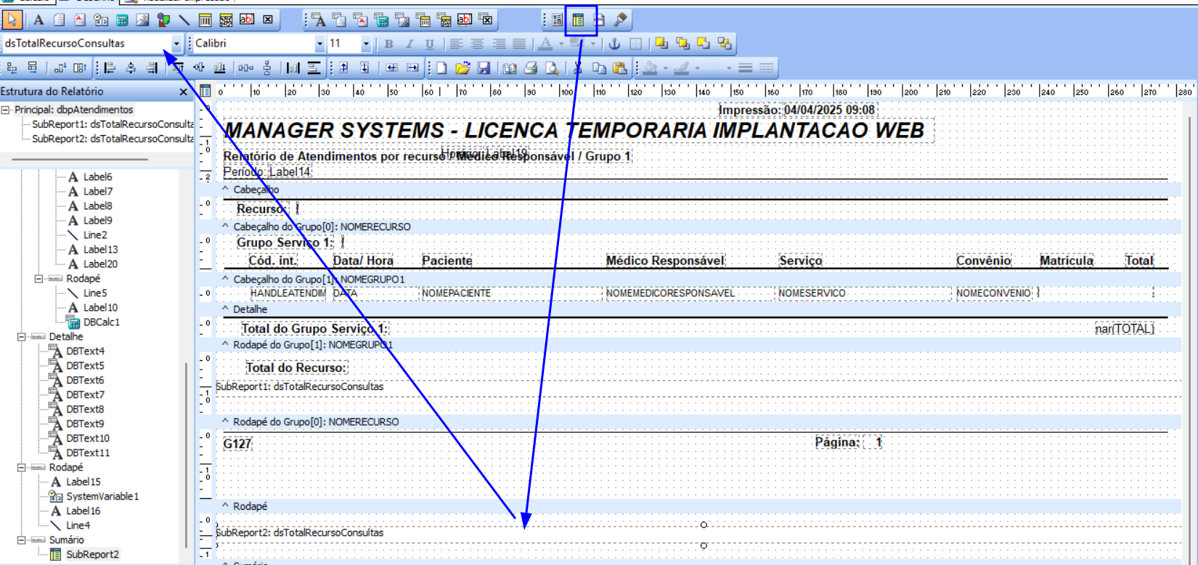Select the DBCalc data component tool
1198x565 pixels.
pos(381,20)
